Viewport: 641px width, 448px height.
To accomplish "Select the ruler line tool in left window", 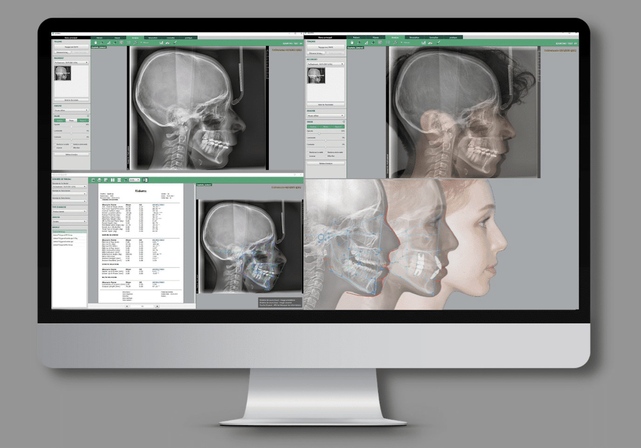I will click(115, 42).
